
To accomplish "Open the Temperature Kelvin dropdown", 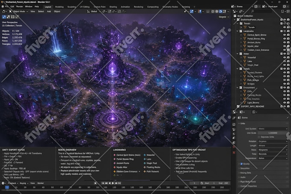I will tap(273, 158).
